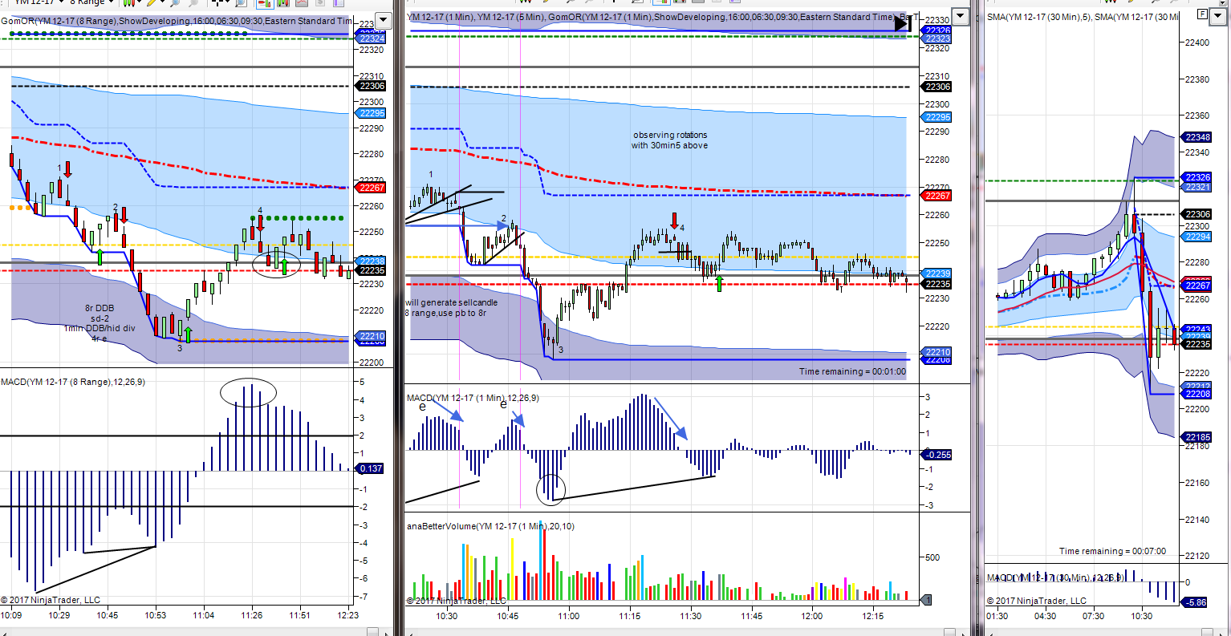Open the 1 Min chart's corner dropdown button
The height and width of the screenshot is (636, 1231).
click(x=961, y=16)
